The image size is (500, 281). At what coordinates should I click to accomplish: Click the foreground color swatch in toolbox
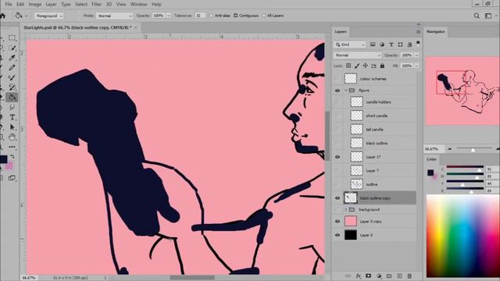tap(3, 159)
